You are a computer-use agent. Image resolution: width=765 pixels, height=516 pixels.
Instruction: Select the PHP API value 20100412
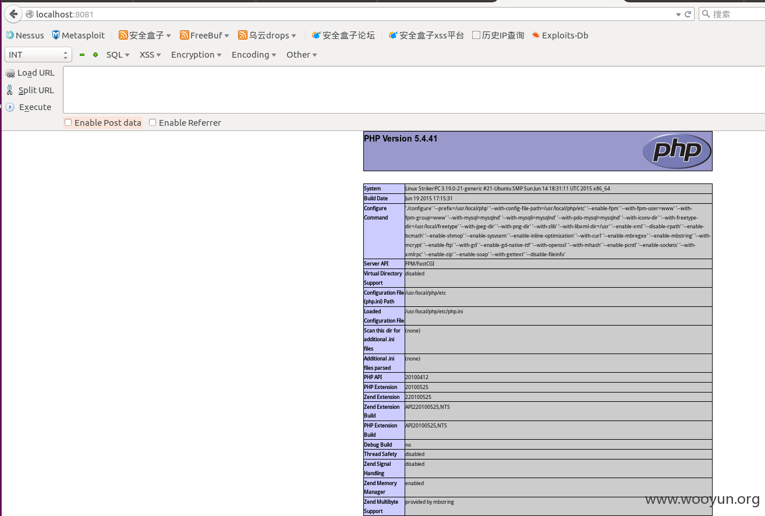[x=417, y=377]
